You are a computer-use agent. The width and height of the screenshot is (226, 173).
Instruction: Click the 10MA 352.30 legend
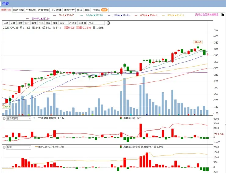[92, 15]
